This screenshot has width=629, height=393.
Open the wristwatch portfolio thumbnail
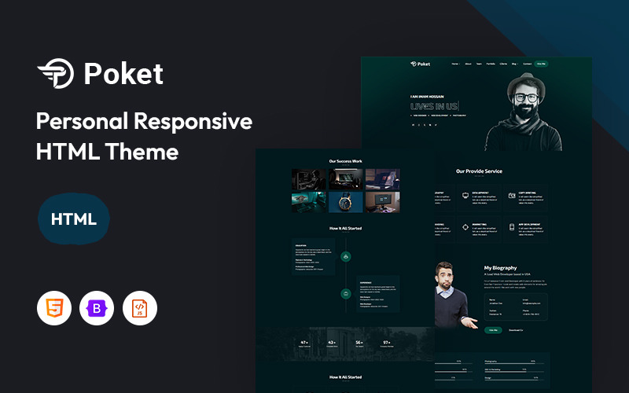coord(346,202)
